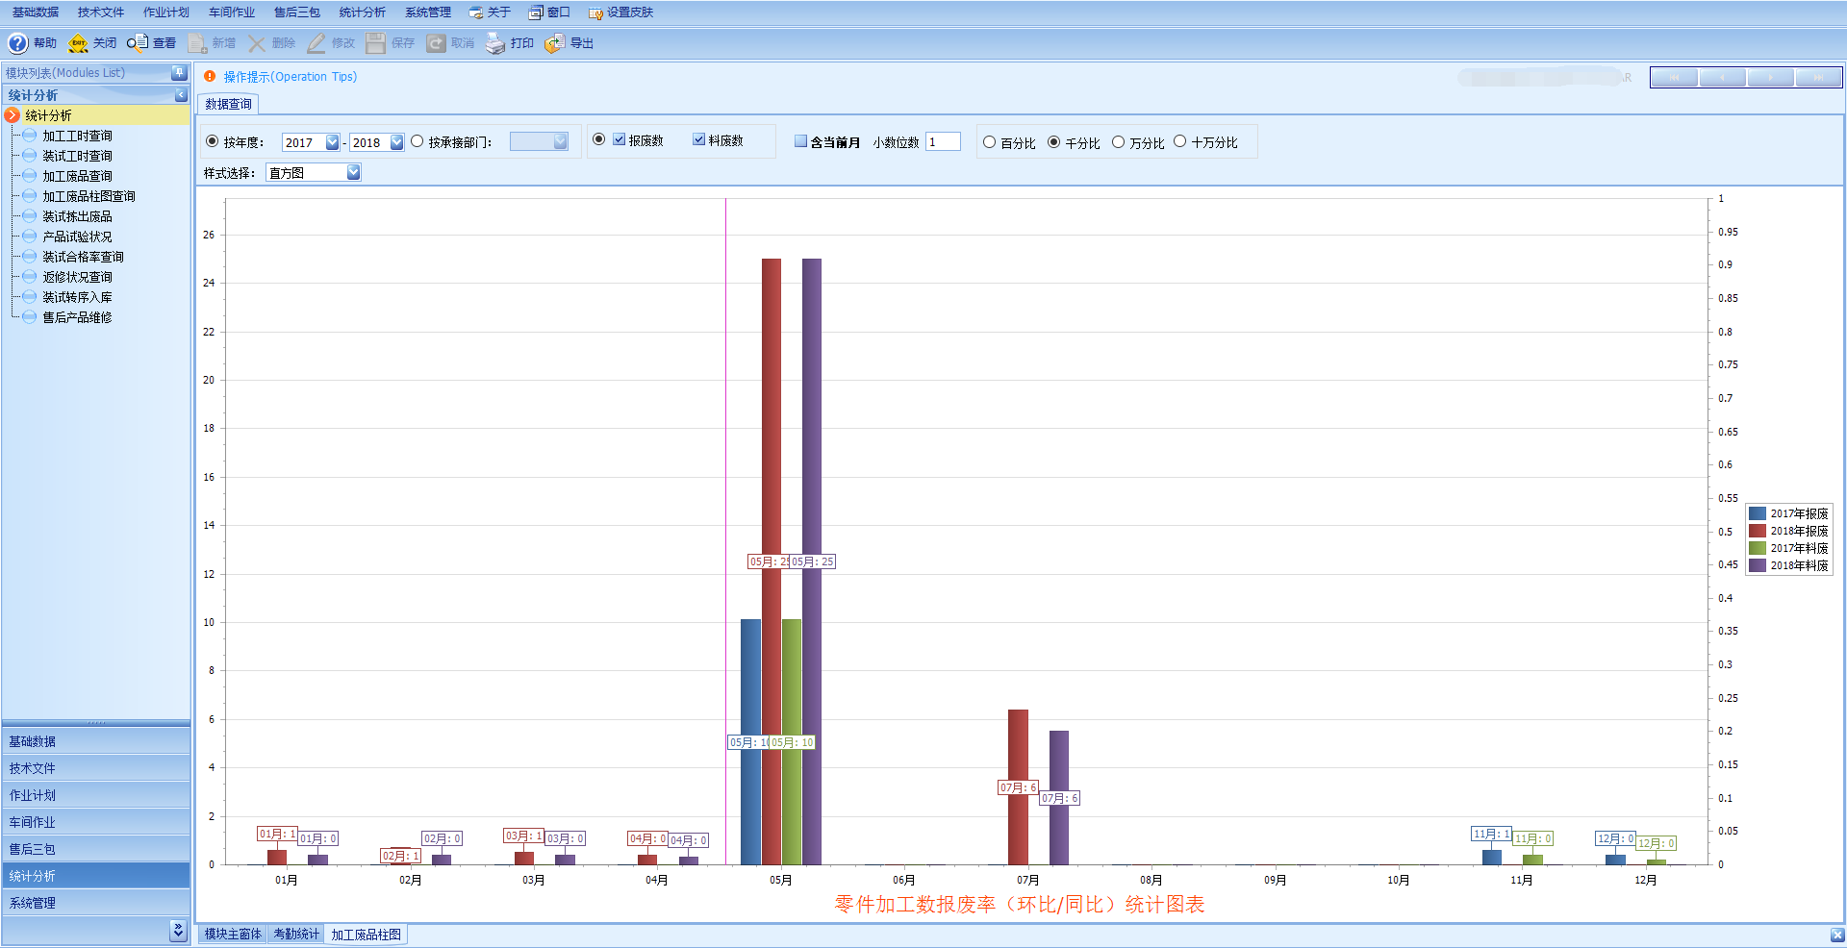
Task: Jump to last record navigation button
Action: [x=1819, y=78]
